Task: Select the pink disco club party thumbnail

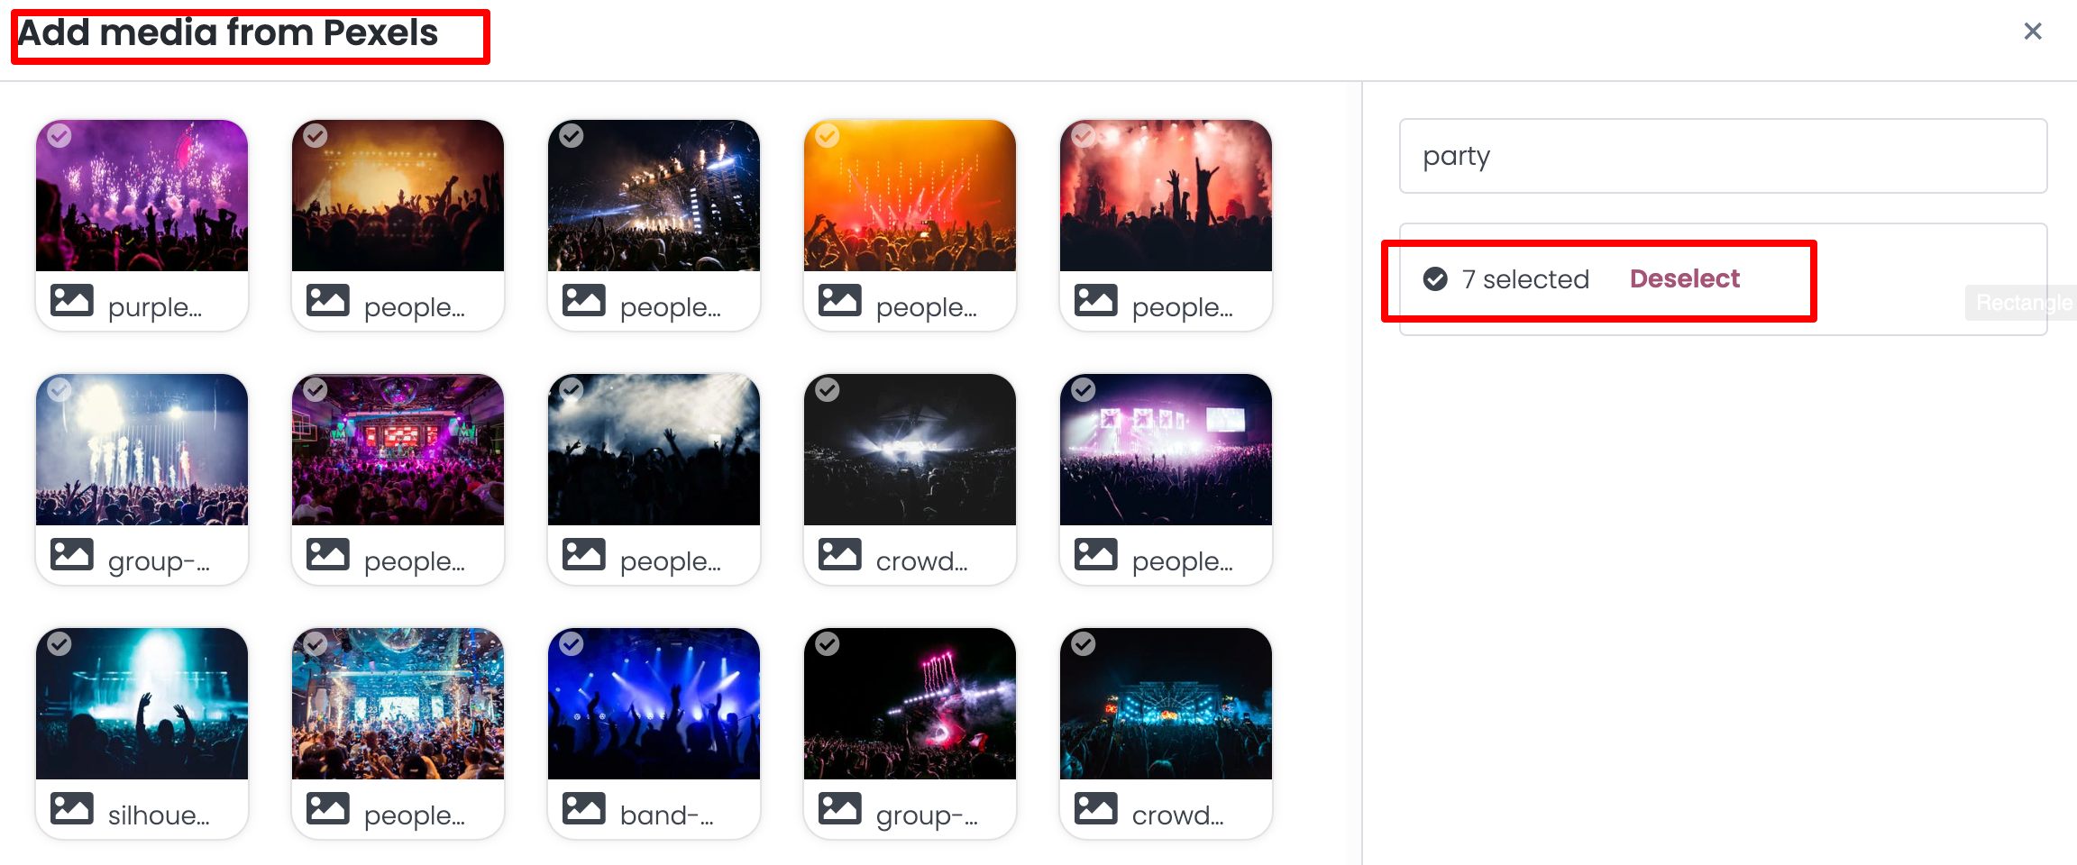Action: coord(398,450)
